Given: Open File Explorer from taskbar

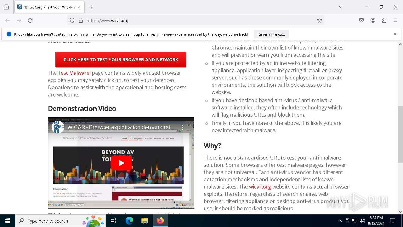Looking at the screenshot, I should (145, 221).
